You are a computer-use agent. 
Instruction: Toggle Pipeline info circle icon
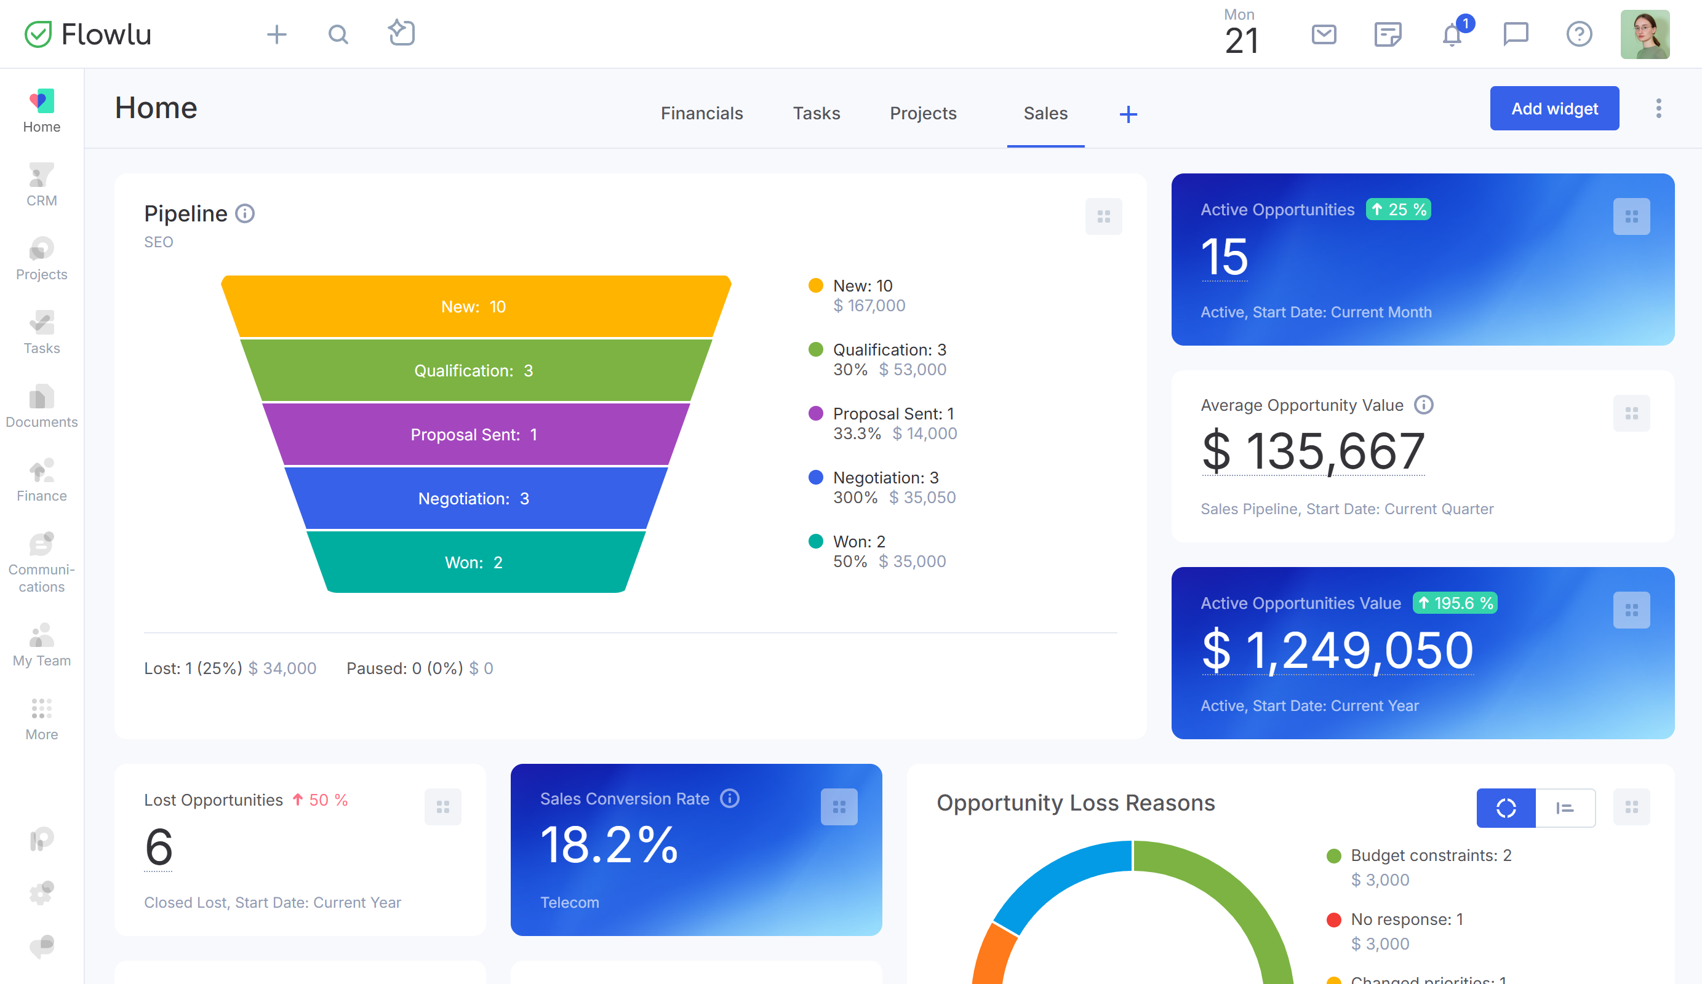tap(244, 213)
